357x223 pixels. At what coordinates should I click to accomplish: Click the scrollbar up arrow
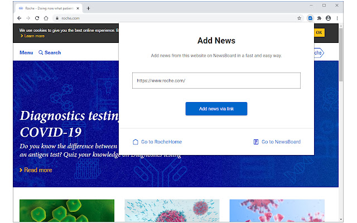(x=341, y=26)
